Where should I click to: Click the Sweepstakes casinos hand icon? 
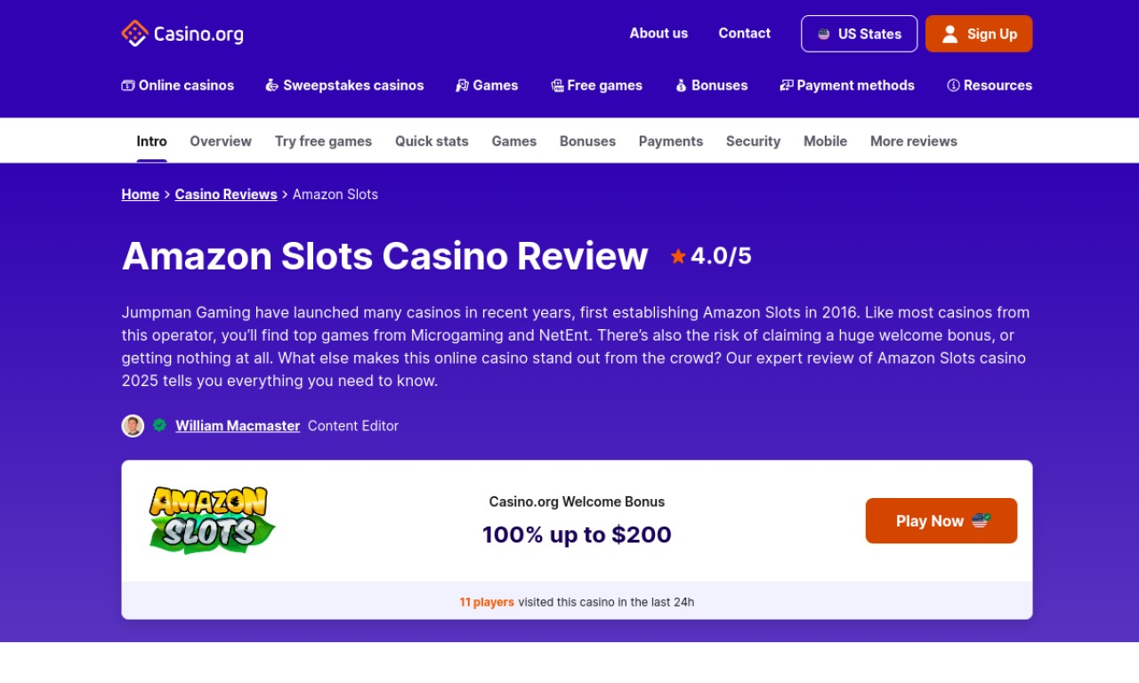tap(272, 85)
